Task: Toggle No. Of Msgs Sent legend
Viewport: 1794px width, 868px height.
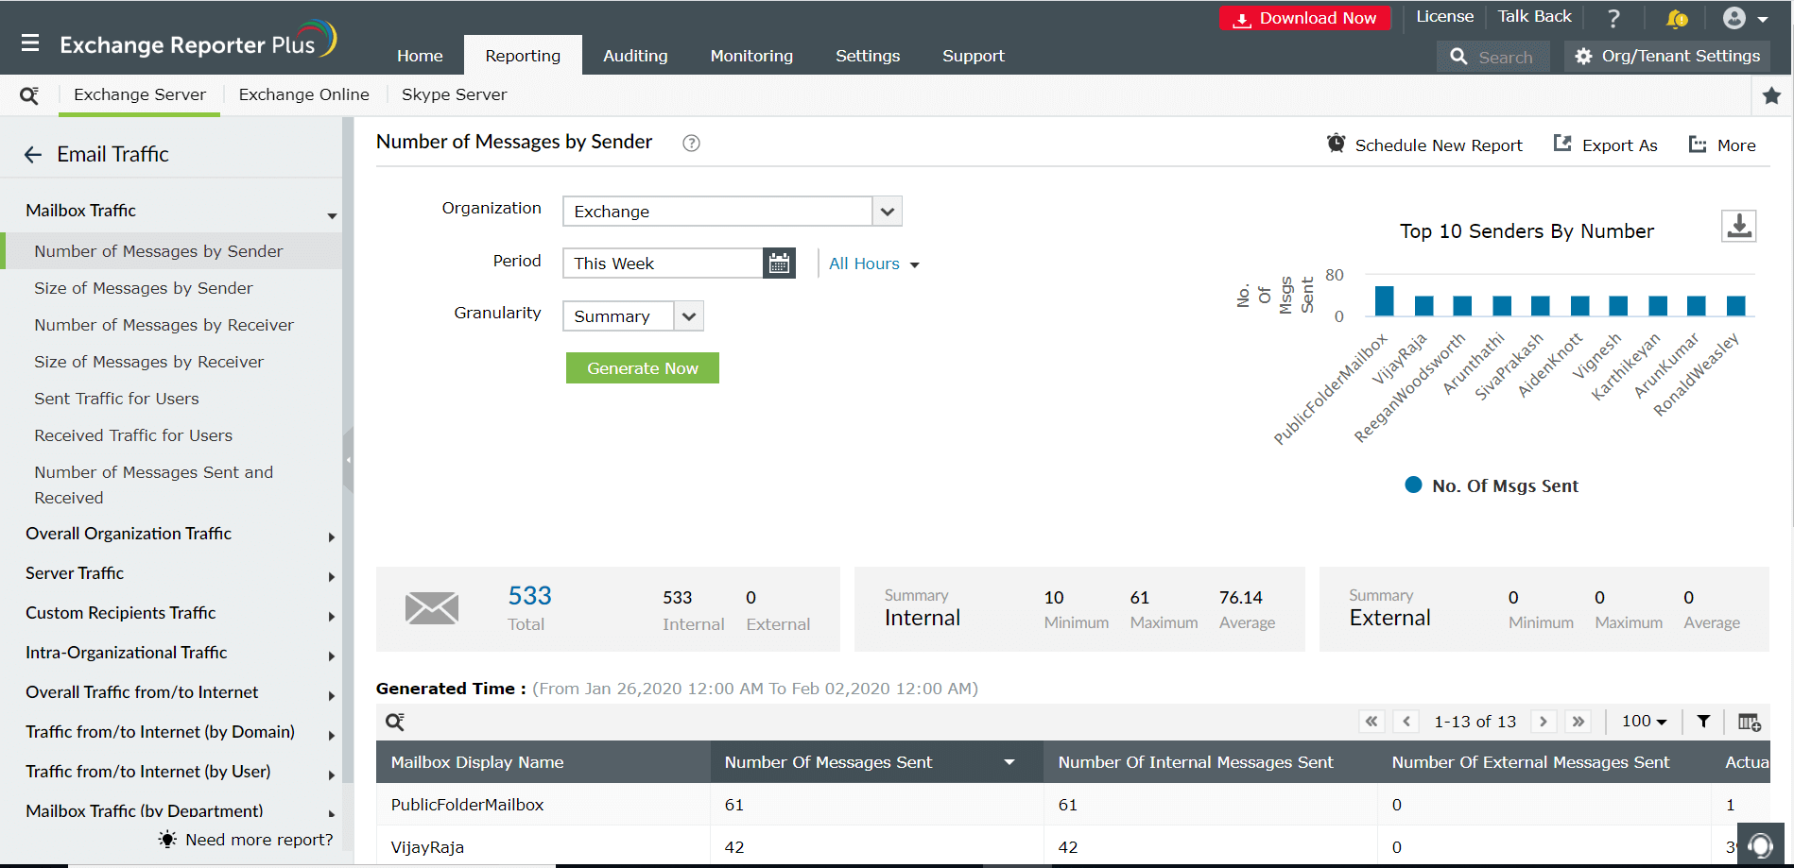Action: tap(1492, 485)
